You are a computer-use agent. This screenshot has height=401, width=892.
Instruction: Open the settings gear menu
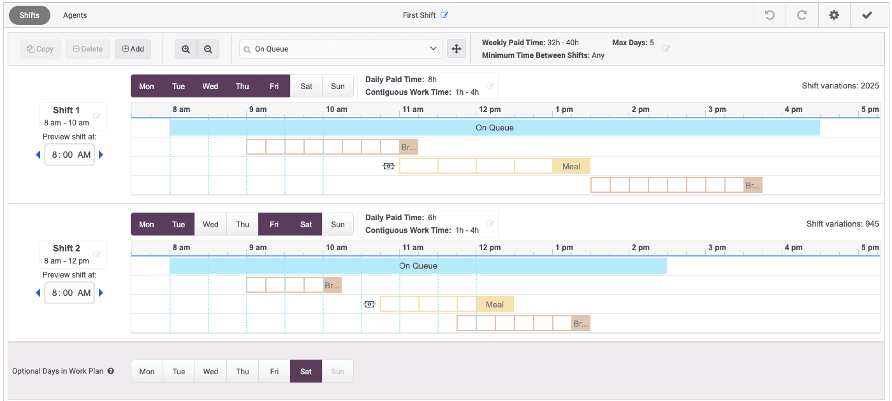[x=833, y=15]
